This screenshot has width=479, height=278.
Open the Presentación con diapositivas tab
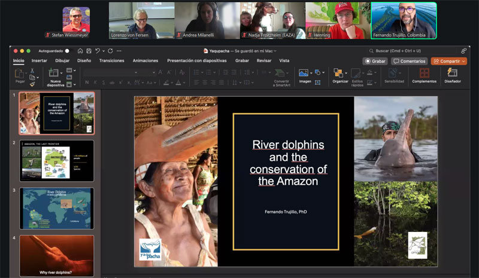[x=197, y=61]
